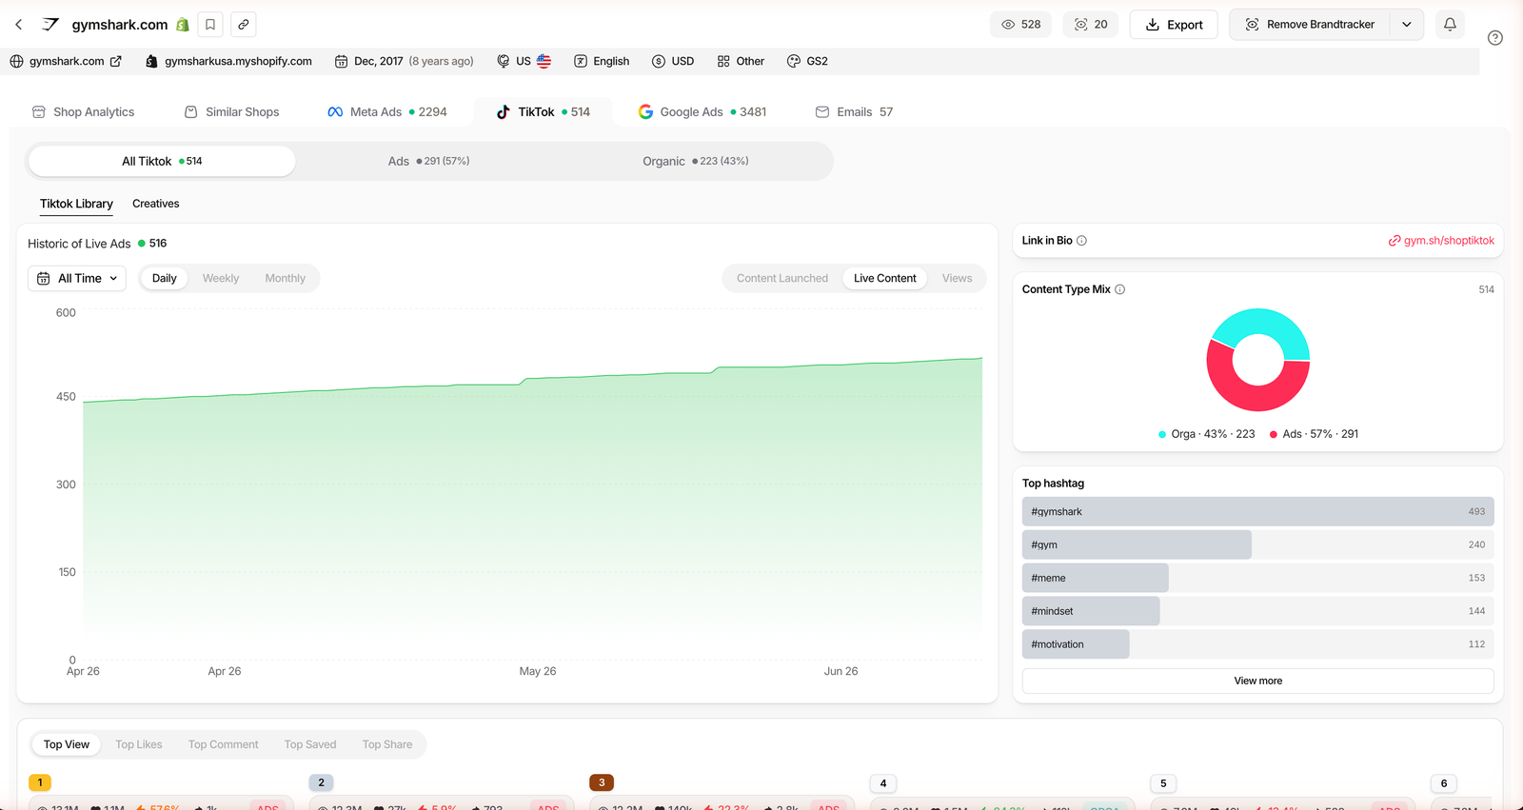Filter TikTok content to Organic only

[695, 161]
